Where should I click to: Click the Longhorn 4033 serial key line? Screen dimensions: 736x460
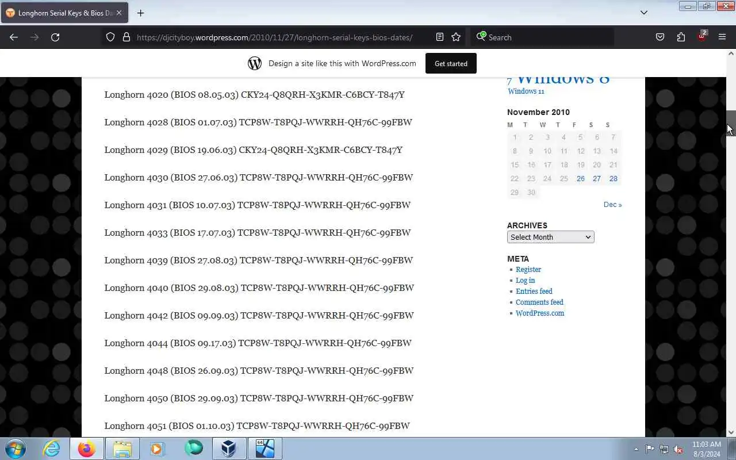pyautogui.click(x=257, y=232)
